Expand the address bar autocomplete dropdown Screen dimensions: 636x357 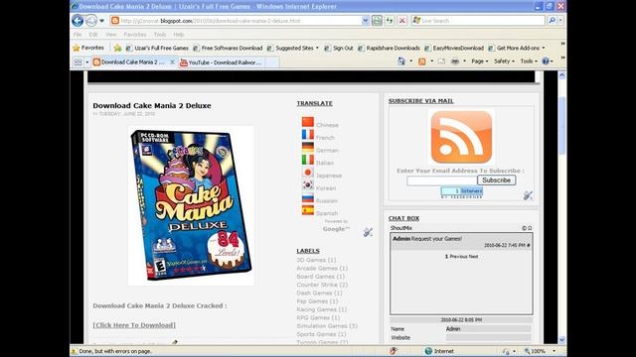click(365, 20)
